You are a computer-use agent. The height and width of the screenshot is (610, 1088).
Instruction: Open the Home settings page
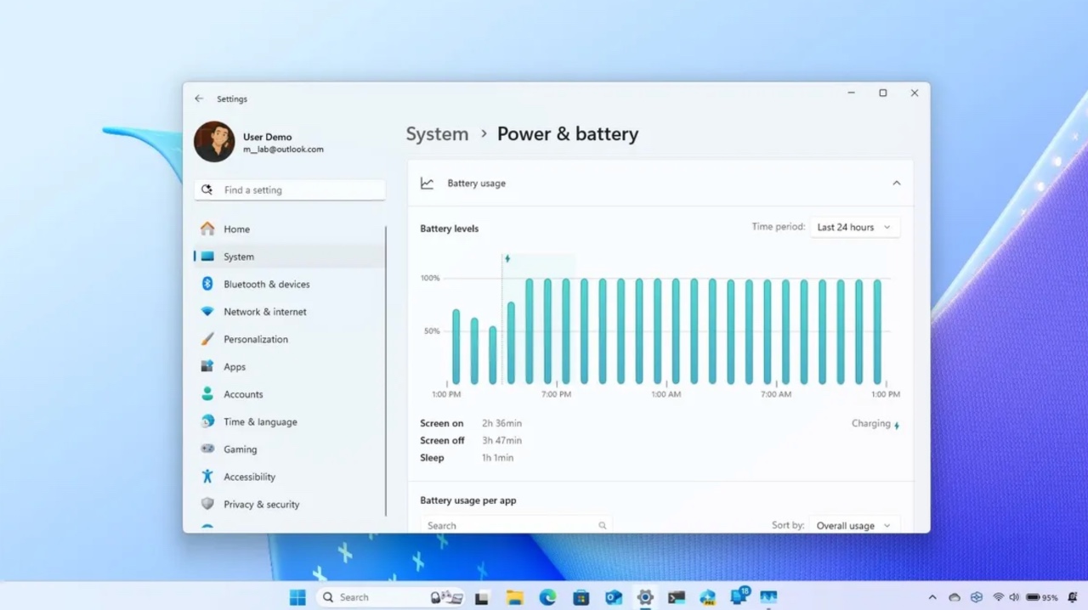click(289, 229)
